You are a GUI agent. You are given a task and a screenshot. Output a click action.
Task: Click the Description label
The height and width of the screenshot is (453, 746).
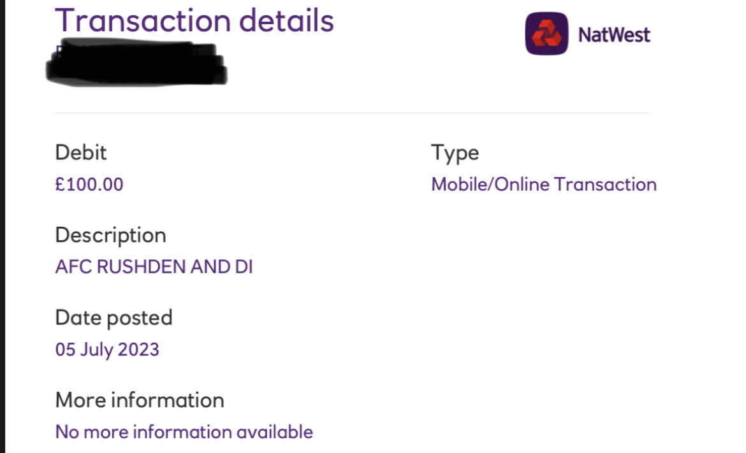coord(110,236)
